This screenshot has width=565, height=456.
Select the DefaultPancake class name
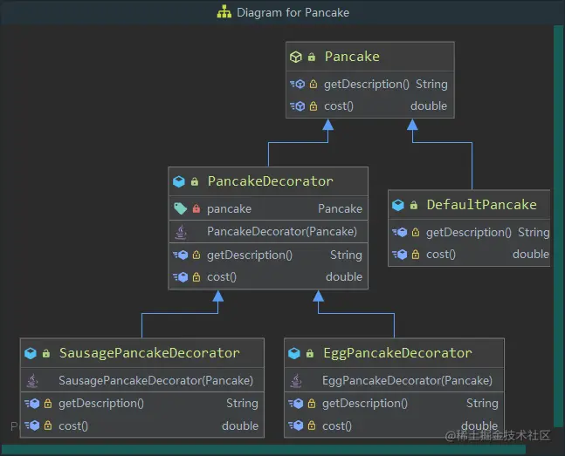pos(482,205)
